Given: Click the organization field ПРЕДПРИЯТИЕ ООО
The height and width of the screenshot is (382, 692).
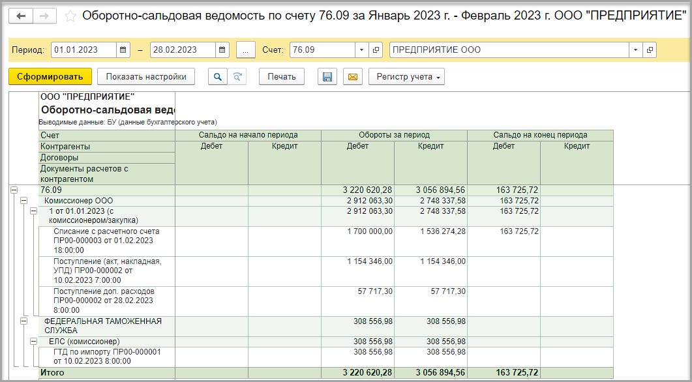Looking at the screenshot, I should [x=509, y=50].
